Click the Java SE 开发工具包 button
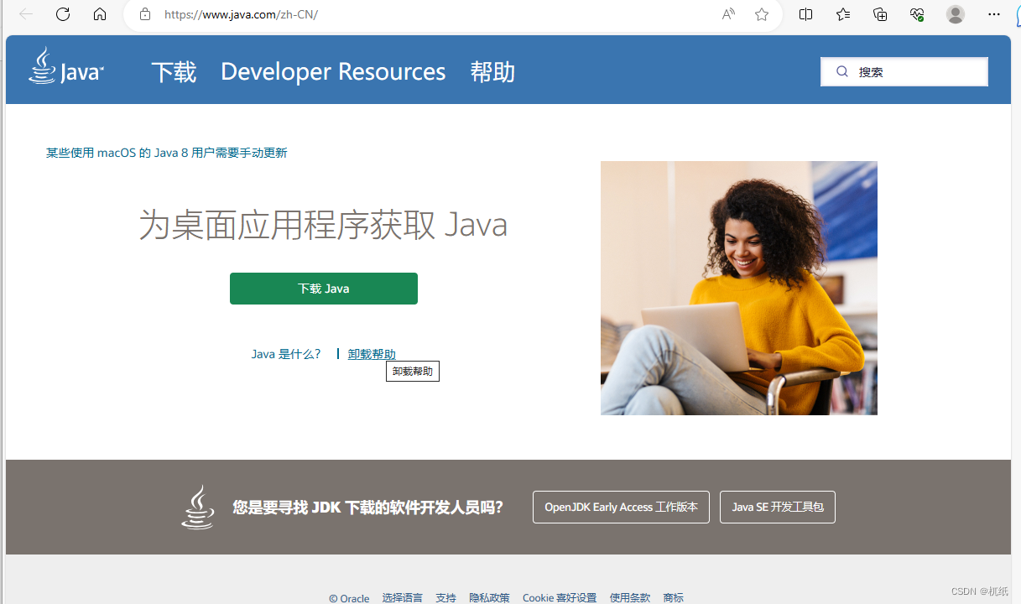The image size is (1021, 604). point(777,507)
